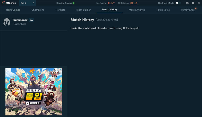This screenshot has width=202, height=117.
Task: Click the ad play button
Action: click(x=28, y=103)
